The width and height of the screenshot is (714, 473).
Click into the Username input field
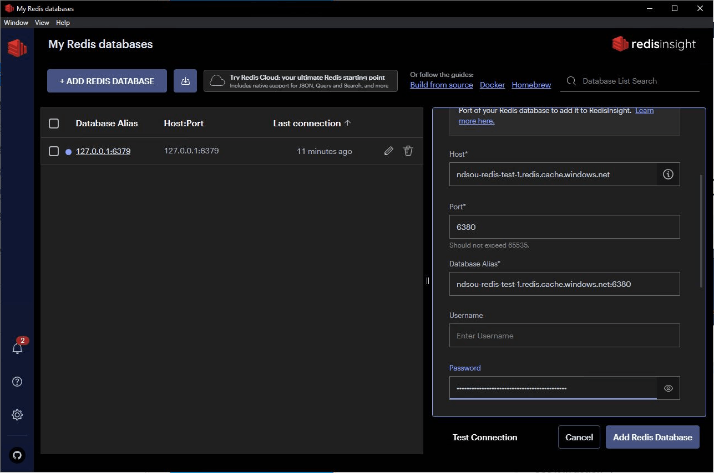click(x=565, y=336)
